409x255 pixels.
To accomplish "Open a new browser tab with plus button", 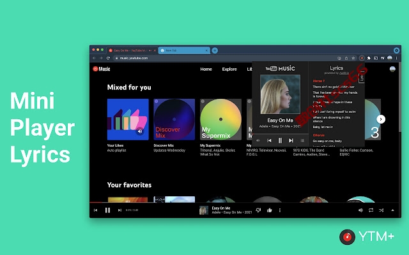I will click(x=215, y=50).
